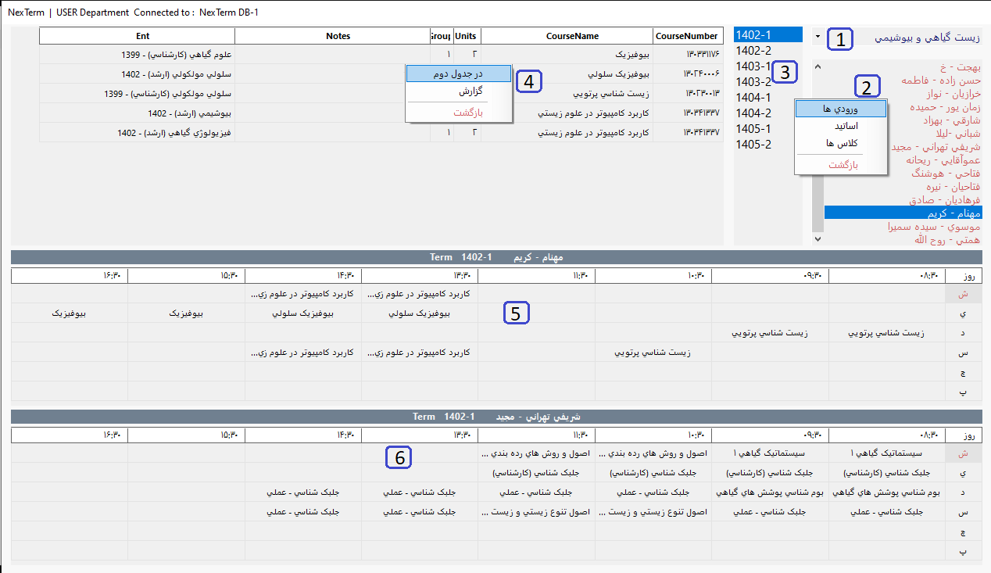Select term 1402-2 in the term list
Viewport: 991px width, 573px height.
point(753,51)
